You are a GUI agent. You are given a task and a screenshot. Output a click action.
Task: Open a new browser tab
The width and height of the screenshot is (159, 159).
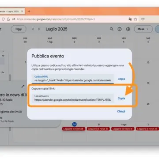29,11
